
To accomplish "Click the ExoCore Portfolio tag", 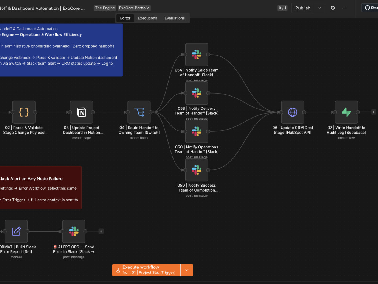I will tap(134, 8).
